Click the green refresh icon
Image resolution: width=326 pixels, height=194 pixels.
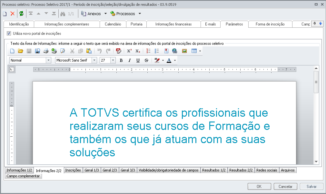pos(21,14)
